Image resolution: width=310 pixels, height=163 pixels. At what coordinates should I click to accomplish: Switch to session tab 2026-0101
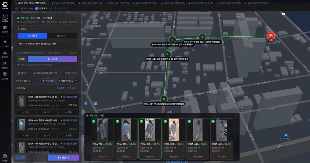click(x=118, y=3)
